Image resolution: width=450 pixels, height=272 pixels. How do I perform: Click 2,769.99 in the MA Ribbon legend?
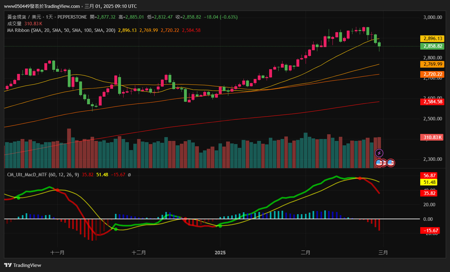[149, 30]
